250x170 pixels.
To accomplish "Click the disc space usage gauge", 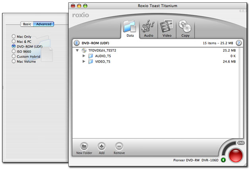I will tap(227, 147).
